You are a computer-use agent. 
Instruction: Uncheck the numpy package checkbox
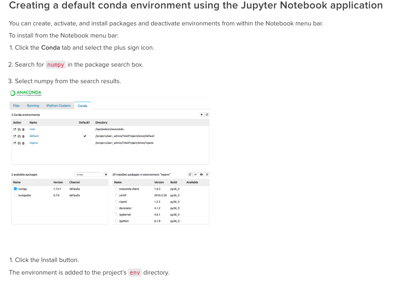pyautogui.click(x=15, y=189)
